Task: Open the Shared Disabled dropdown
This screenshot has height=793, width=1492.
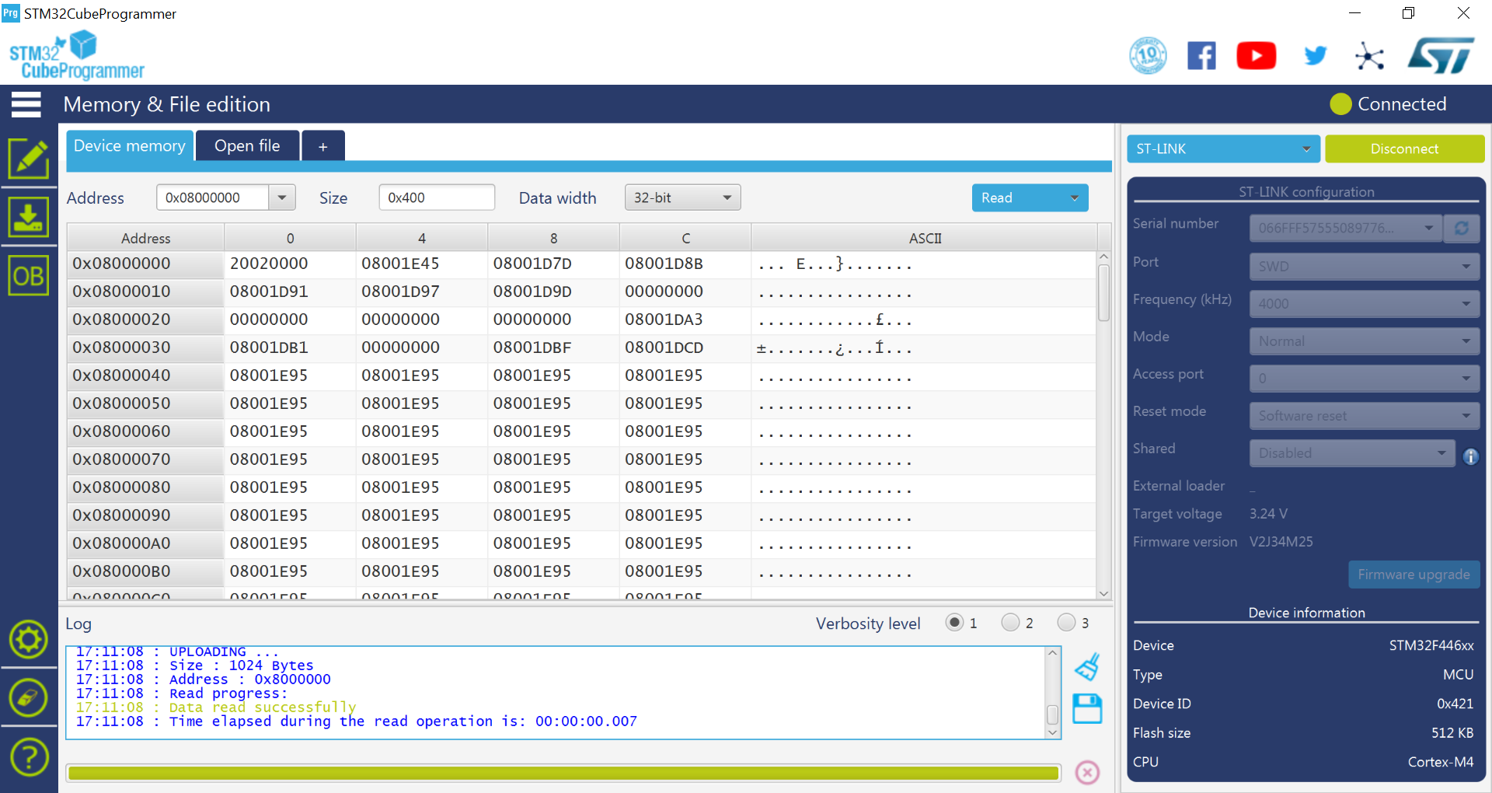Action: pyautogui.click(x=1351, y=452)
